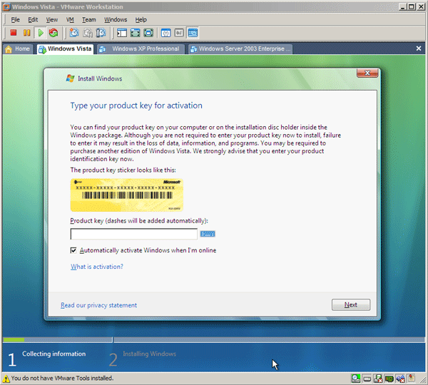The image size is (428, 385).
Task: Click the floppy drive status icon
Action: [x=378, y=379]
